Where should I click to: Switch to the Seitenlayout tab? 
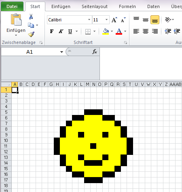click(95, 6)
